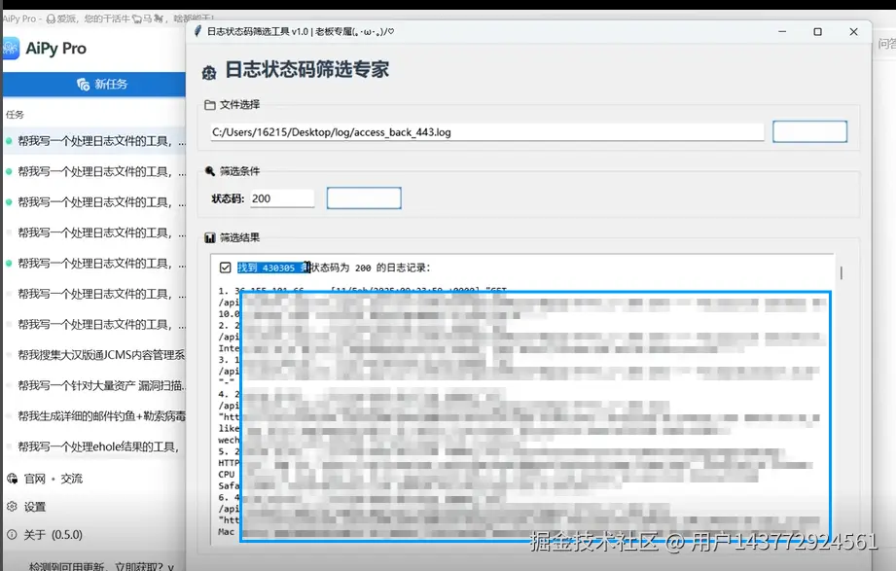Click the AiPy Pro logo icon
896x571 pixels.
[x=11, y=49]
